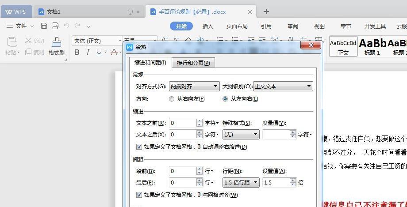This screenshot has width=407, height=207.
Task: Open the 页面布局 ribbon tab
Action: click(237, 26)
